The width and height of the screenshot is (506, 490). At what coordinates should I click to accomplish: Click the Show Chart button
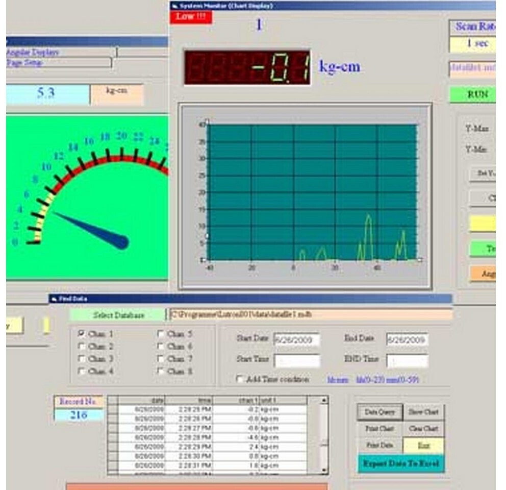pyautogui.click(x=423, y=412)
